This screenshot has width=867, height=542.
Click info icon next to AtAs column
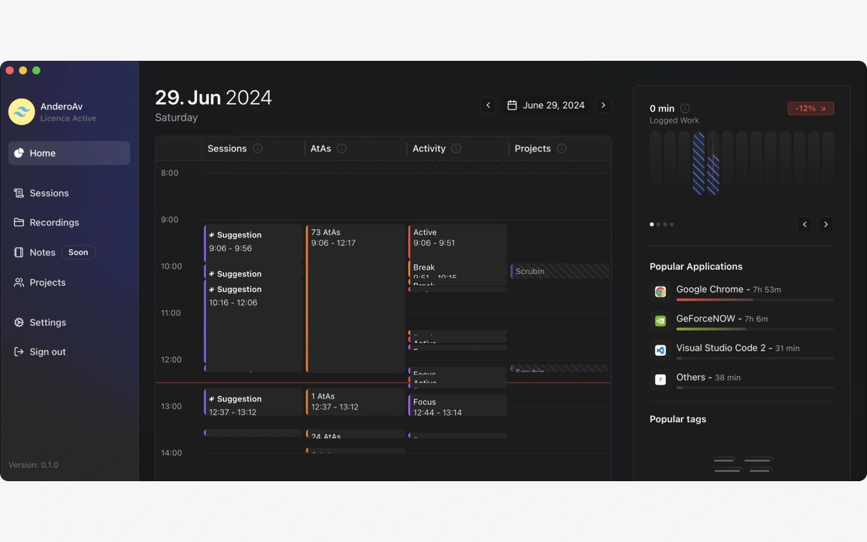[341, 149]
